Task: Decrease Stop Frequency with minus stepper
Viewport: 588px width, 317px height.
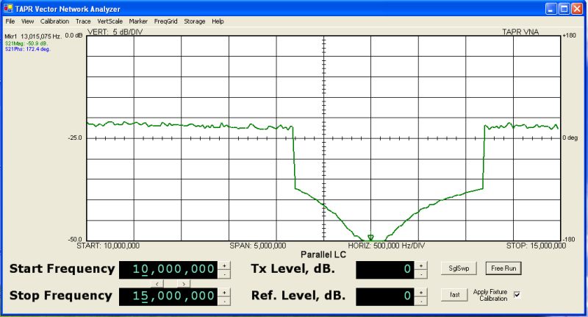Action: tap(224, 301)
